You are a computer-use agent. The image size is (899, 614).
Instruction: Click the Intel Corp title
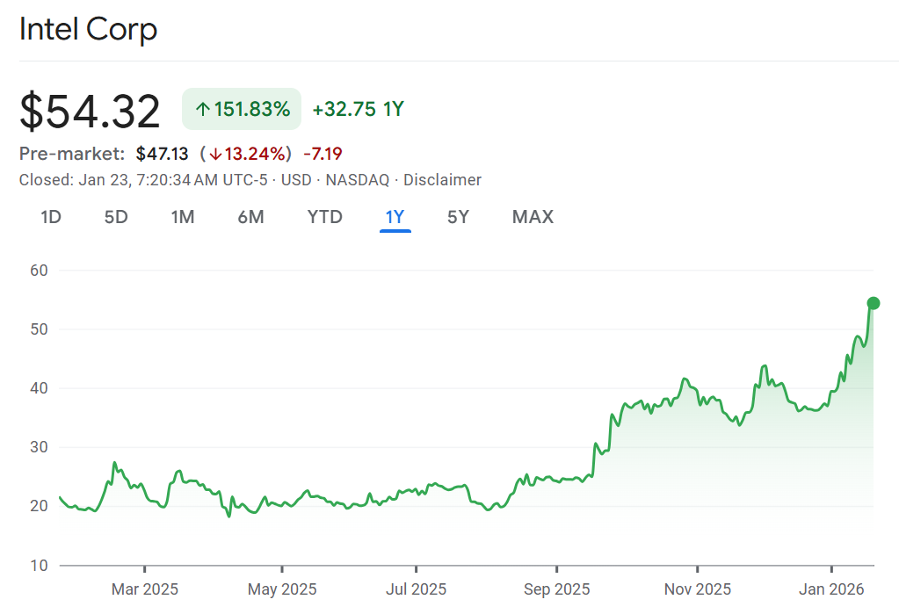(x=88, y=30)
